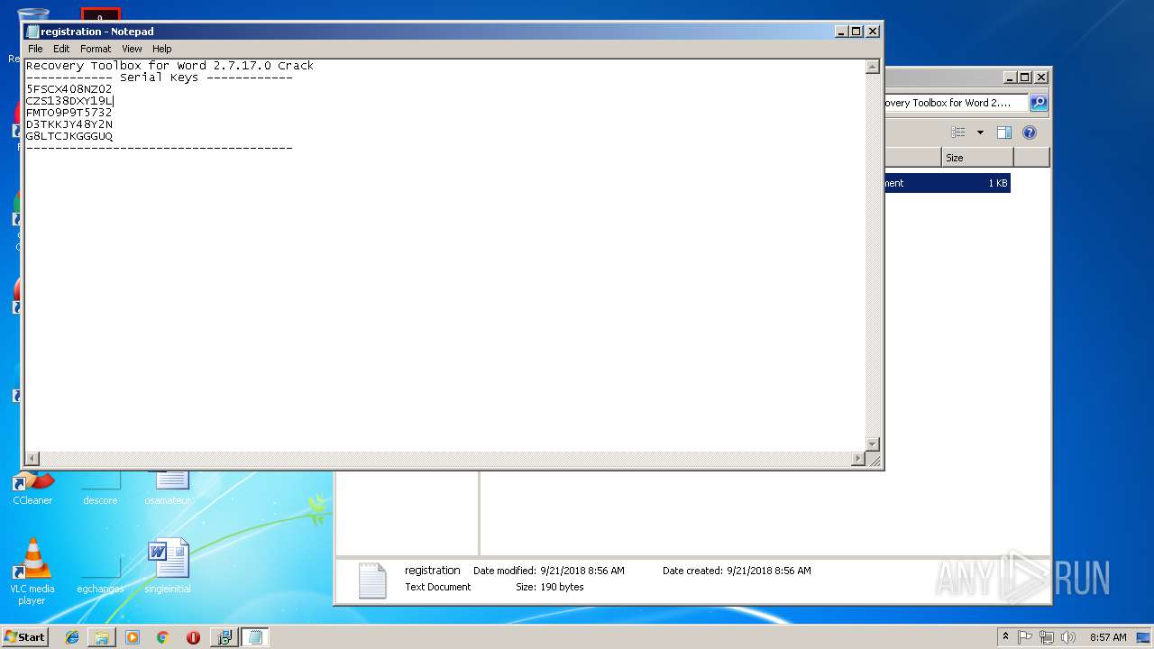Image resolution: width=1154 pixels, height=649 pixels.
Task: Open the File menu in Notepad
Action: tap(35, 49)
